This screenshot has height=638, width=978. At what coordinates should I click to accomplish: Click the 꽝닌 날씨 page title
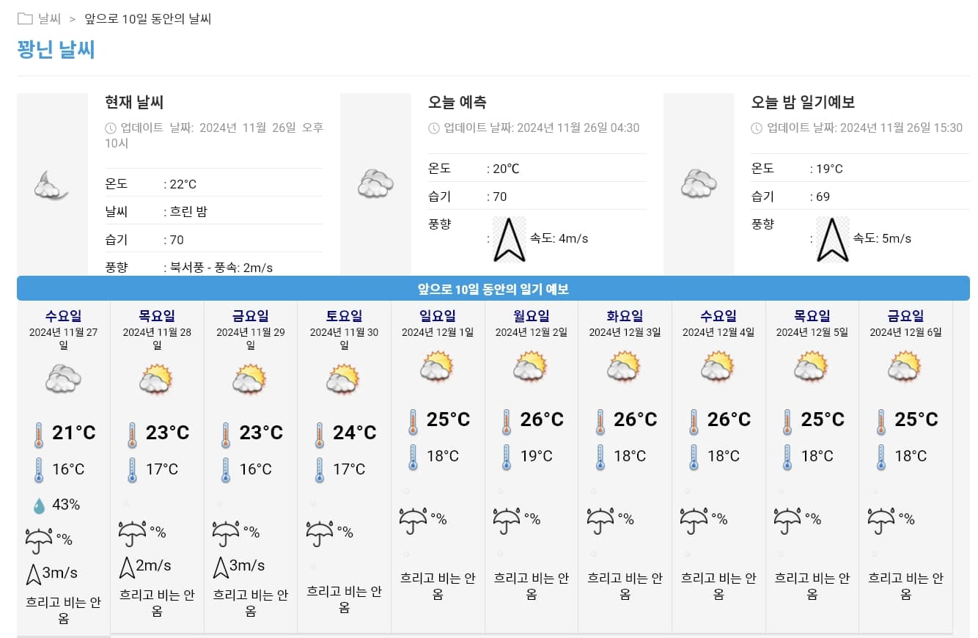click(56, 49)
